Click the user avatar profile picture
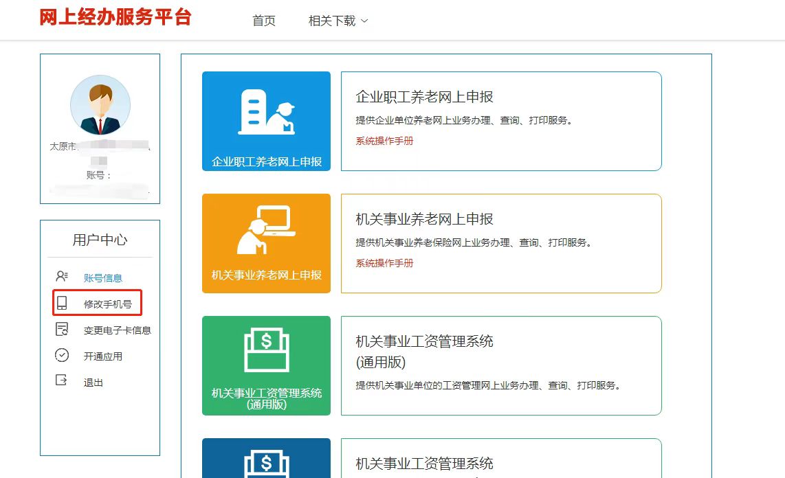The image size is (785, 478). click(x=100, y=105)
